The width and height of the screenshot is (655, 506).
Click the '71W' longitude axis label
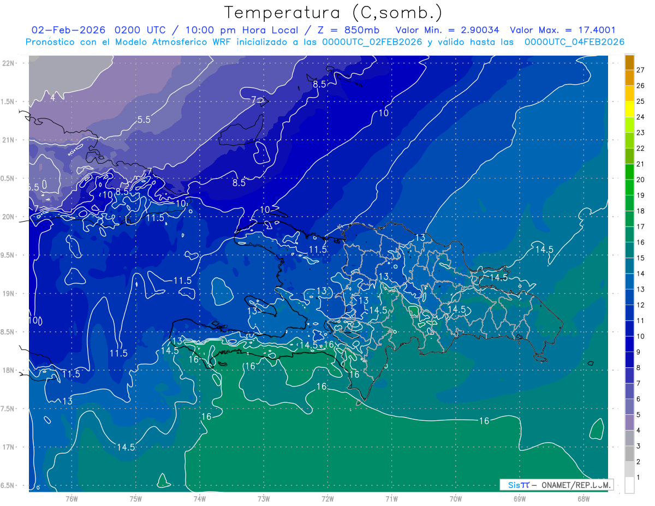click(391, 499)
